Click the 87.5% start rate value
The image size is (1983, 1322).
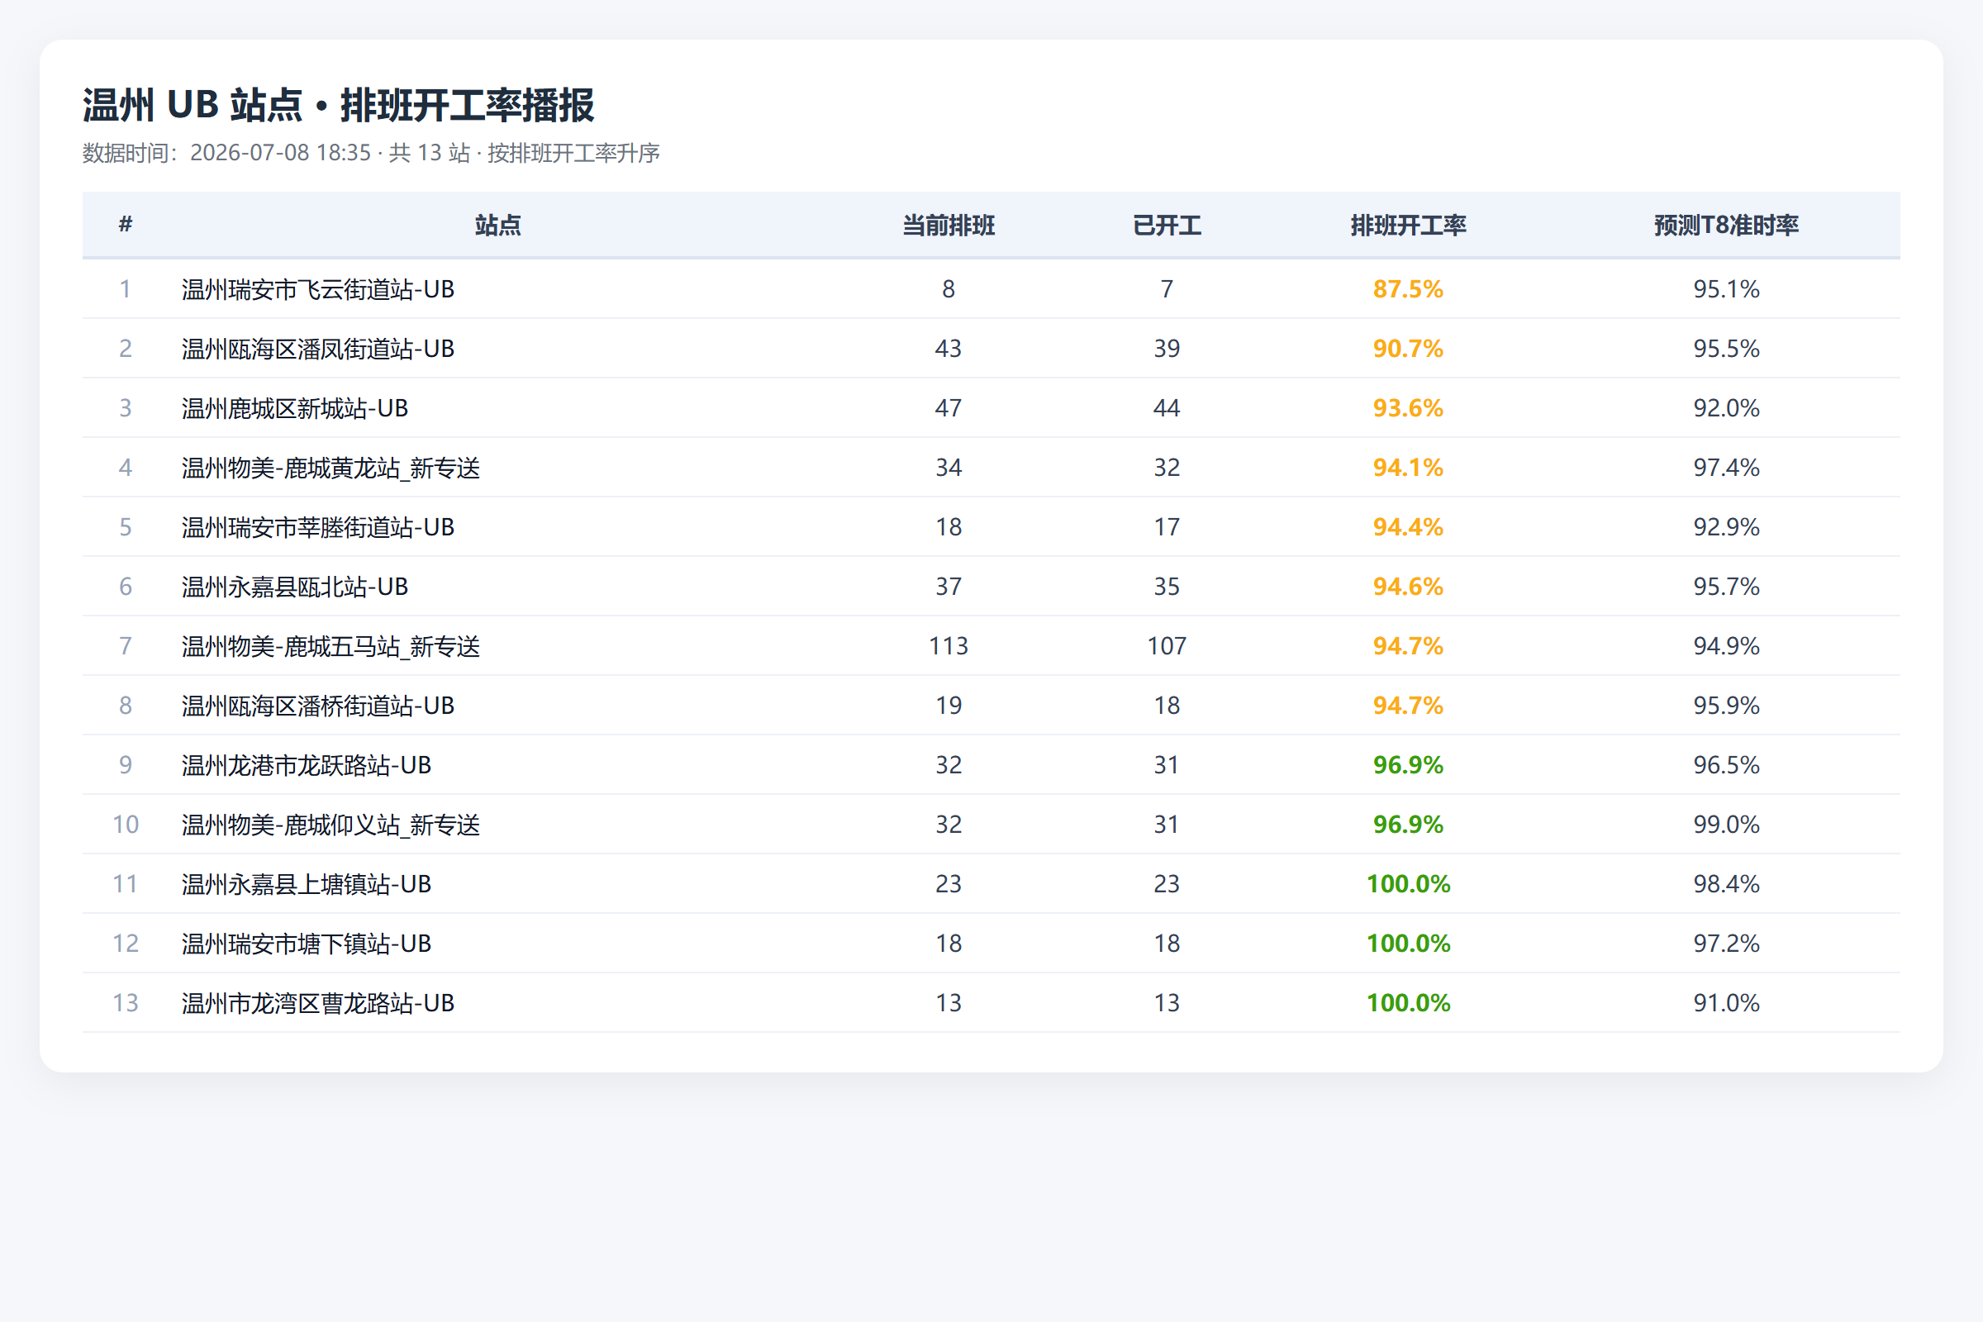(x=1408, y=289)
